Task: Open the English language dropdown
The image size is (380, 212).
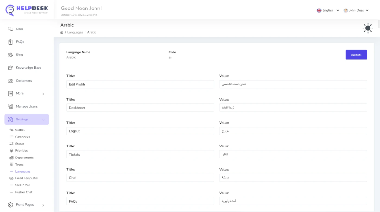Action: (328, 10)
